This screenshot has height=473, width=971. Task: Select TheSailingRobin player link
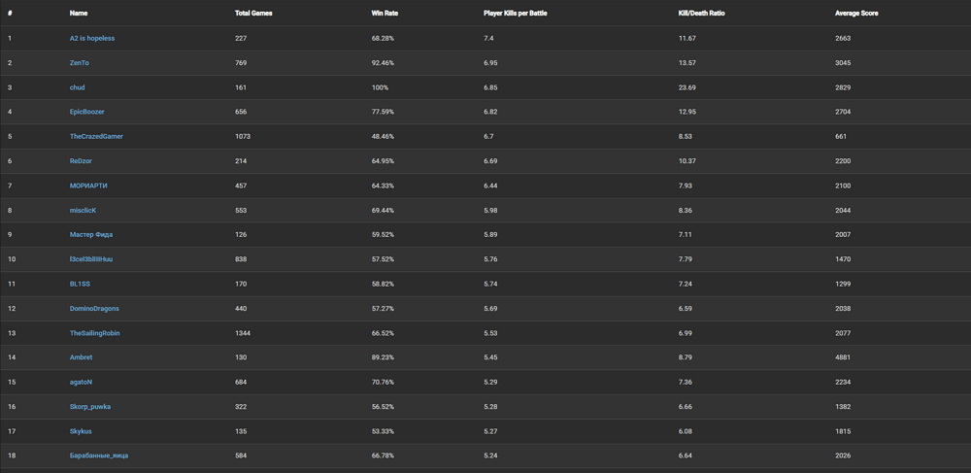tap(95, 333)
